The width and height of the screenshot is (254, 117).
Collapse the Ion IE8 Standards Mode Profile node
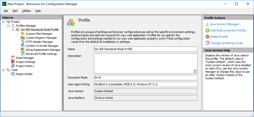pyautogui.click(x=13, y=30)
